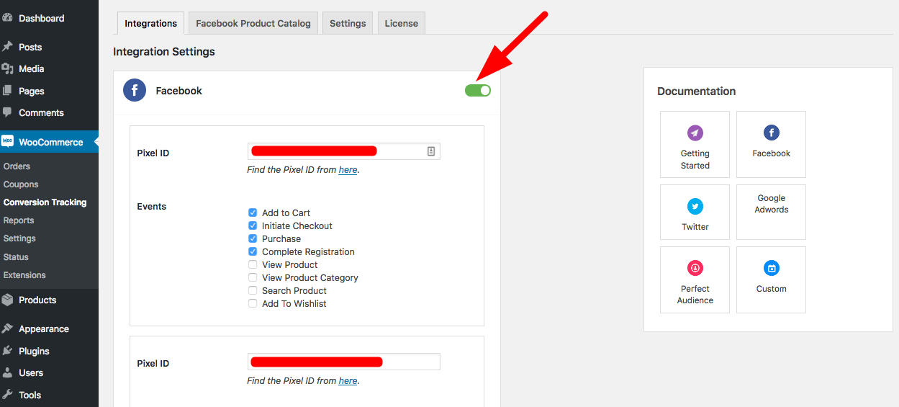Screen dimensions: 899x407
Task: Click the Tools wrench icon
Action: (7, 395)
